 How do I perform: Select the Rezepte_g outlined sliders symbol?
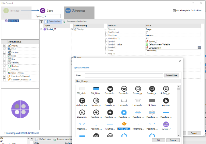pos(96,102)
